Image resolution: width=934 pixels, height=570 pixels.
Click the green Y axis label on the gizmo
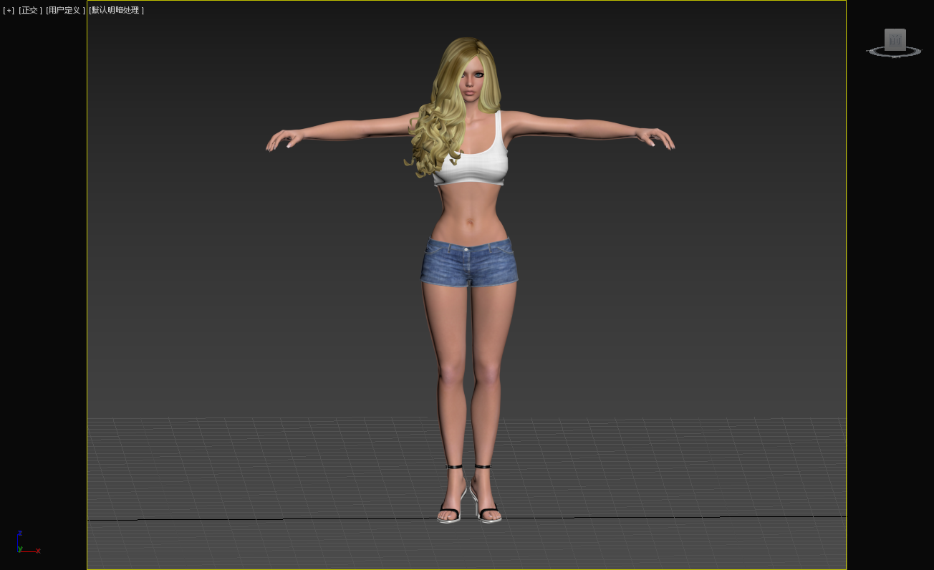[x=20, y=549]
